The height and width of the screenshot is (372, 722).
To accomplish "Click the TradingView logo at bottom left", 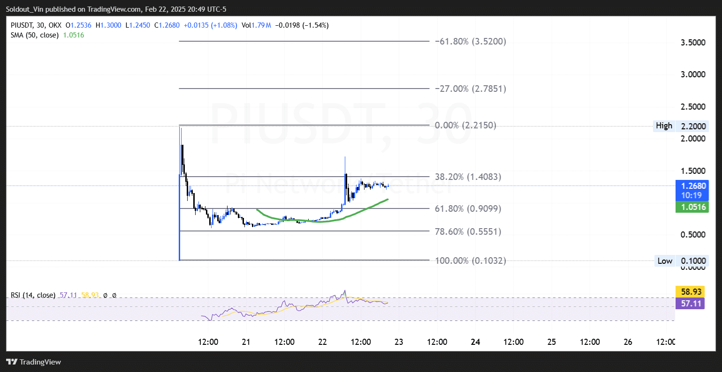I will coord(33,362).
